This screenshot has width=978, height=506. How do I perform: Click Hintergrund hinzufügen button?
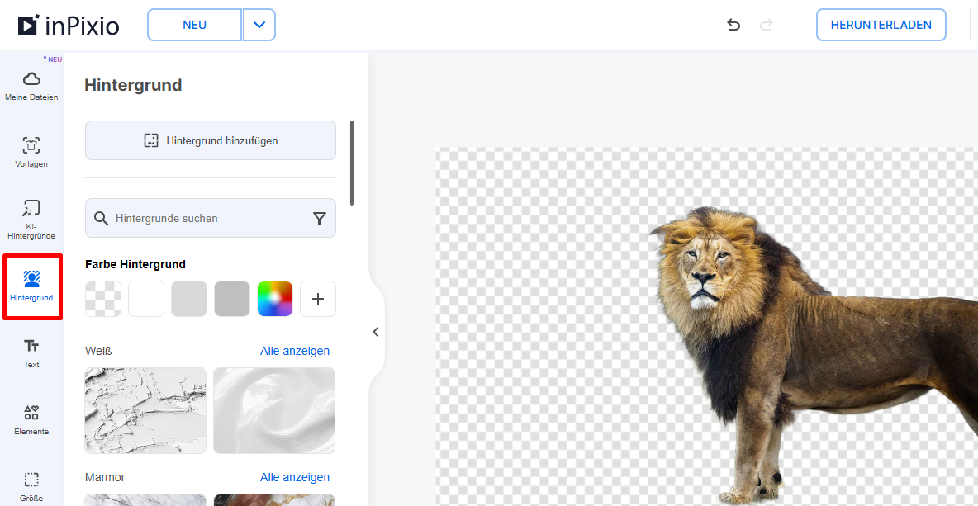211,140
